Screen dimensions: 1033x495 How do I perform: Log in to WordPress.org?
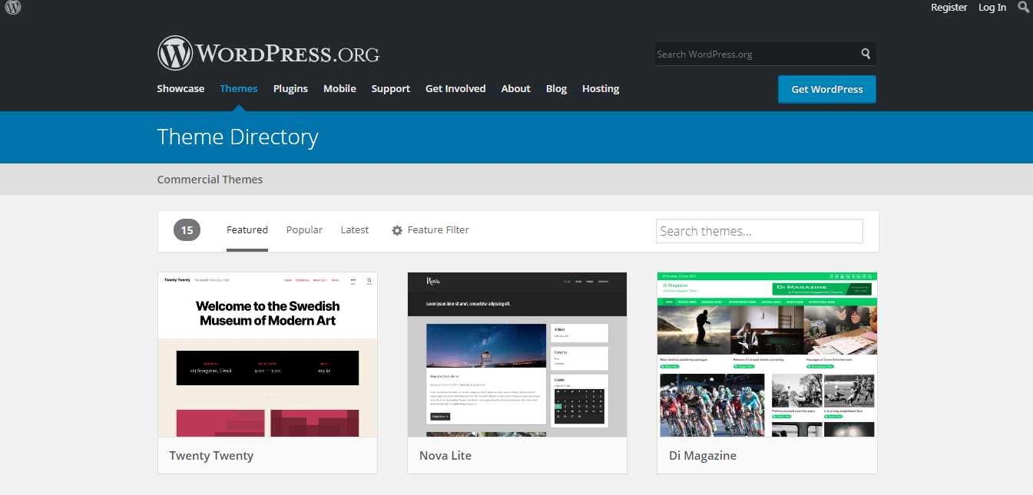pos(992,7)
